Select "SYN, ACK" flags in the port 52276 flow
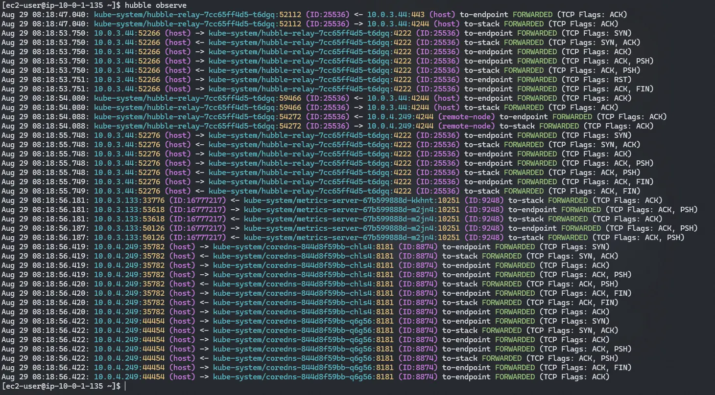Viewport: 715px width, 395px height. tap(618, 145)
